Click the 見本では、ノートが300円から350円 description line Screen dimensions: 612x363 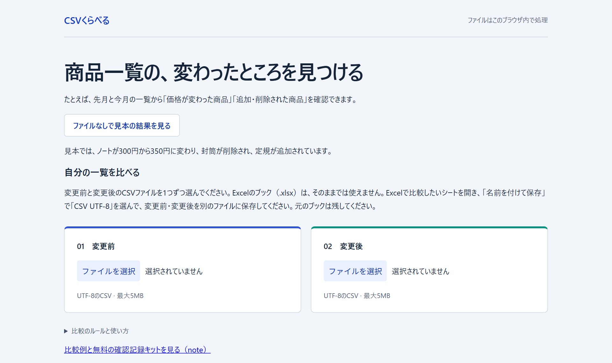click(199, 151)
